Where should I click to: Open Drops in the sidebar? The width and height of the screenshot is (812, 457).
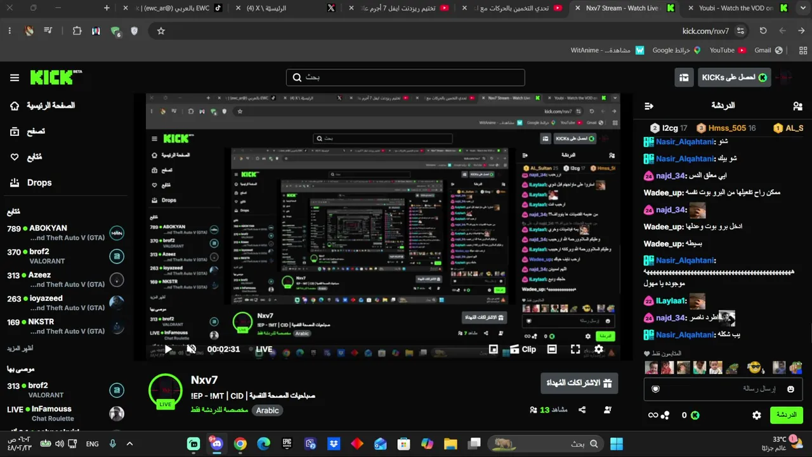30,183
